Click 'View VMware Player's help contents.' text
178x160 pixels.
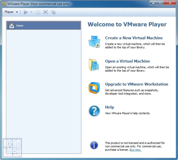(127, 113)
